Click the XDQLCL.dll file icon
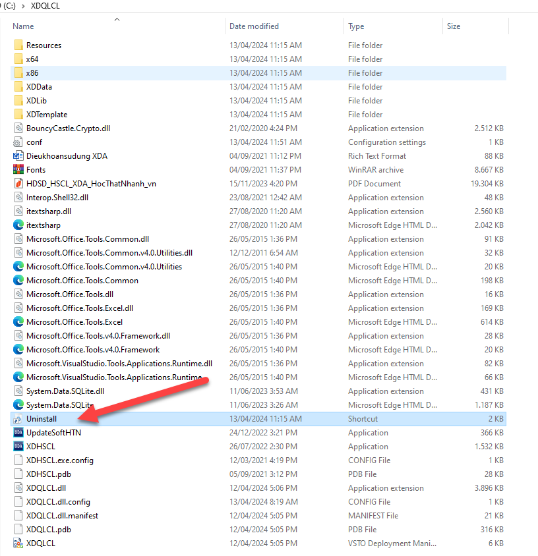The width and height of the screenshot is (538, 556). pyautogui.click(x=18, y=488)
